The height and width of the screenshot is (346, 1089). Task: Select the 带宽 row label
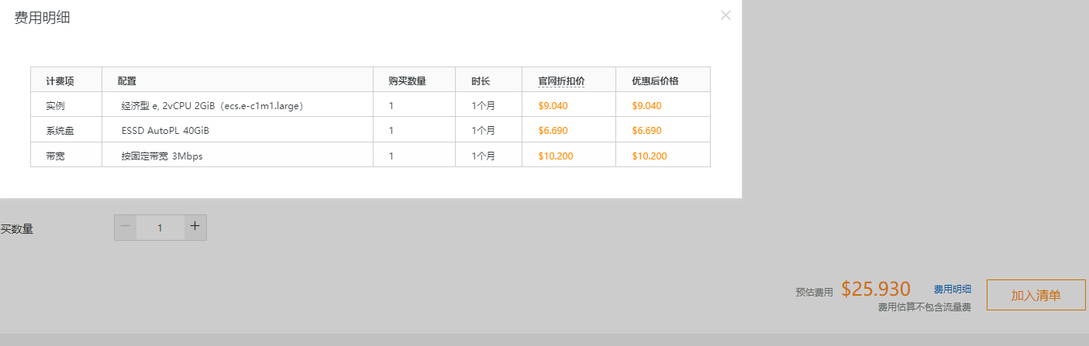point(55,156)
